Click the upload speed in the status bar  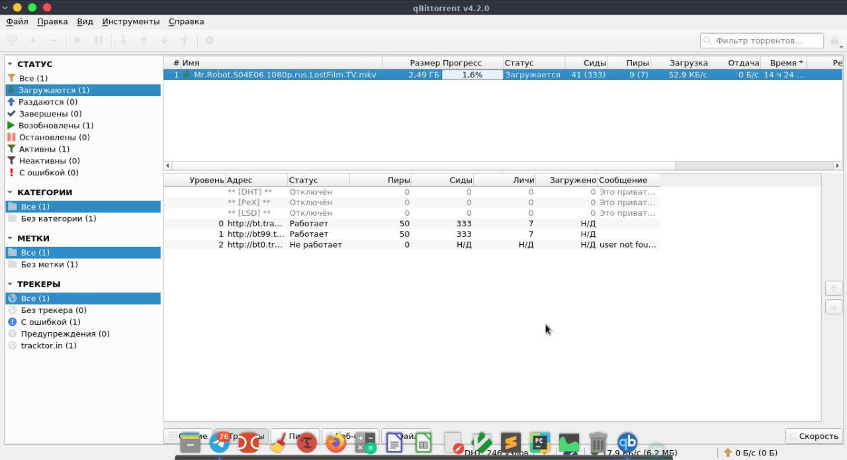tap(751, 453)
